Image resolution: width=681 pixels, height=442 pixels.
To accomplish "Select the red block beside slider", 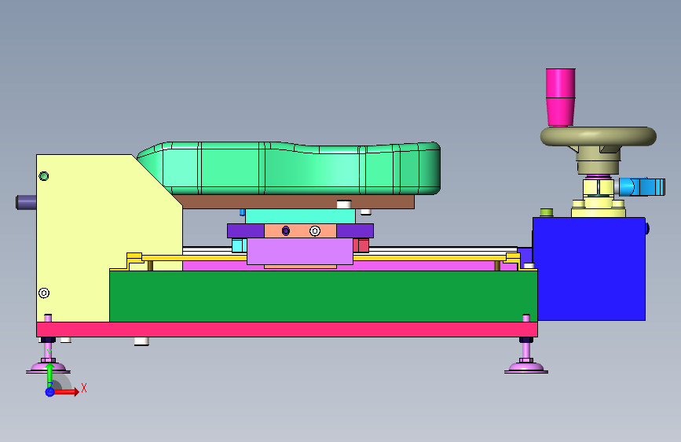I will tap(361, 245).
